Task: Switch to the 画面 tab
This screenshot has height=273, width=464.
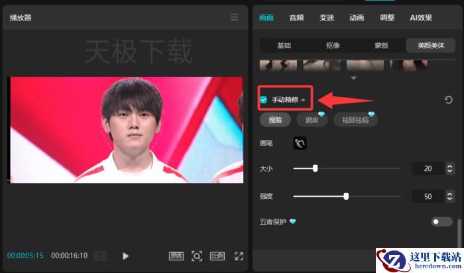Action: (x=266, y=18)
